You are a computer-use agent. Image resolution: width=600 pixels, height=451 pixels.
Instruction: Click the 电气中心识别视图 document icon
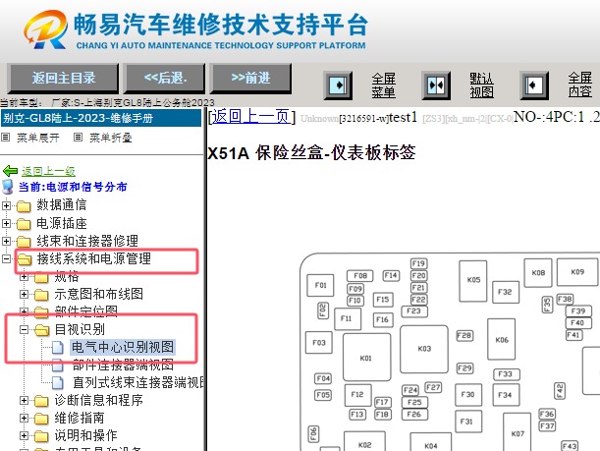tap(58, 347)
